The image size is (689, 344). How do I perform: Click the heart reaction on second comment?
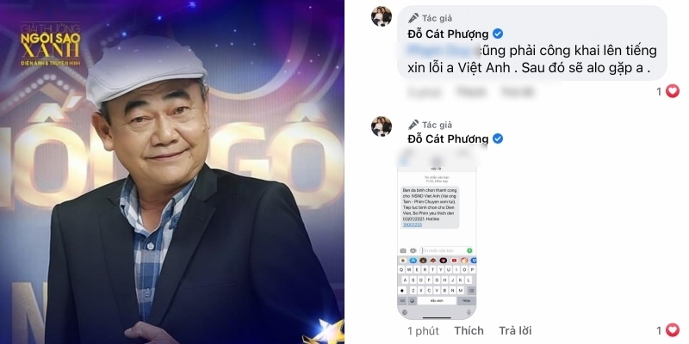[673, 330]
